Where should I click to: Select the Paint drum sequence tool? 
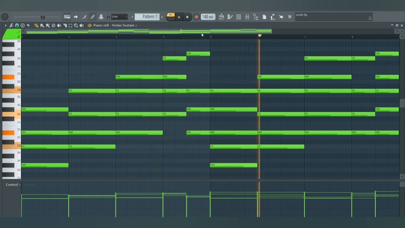tap(48, 25)
